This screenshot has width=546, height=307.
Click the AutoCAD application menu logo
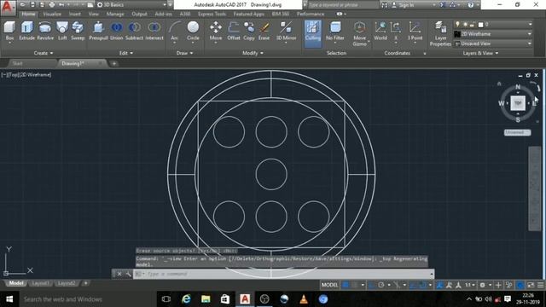[x=8, y=7]
